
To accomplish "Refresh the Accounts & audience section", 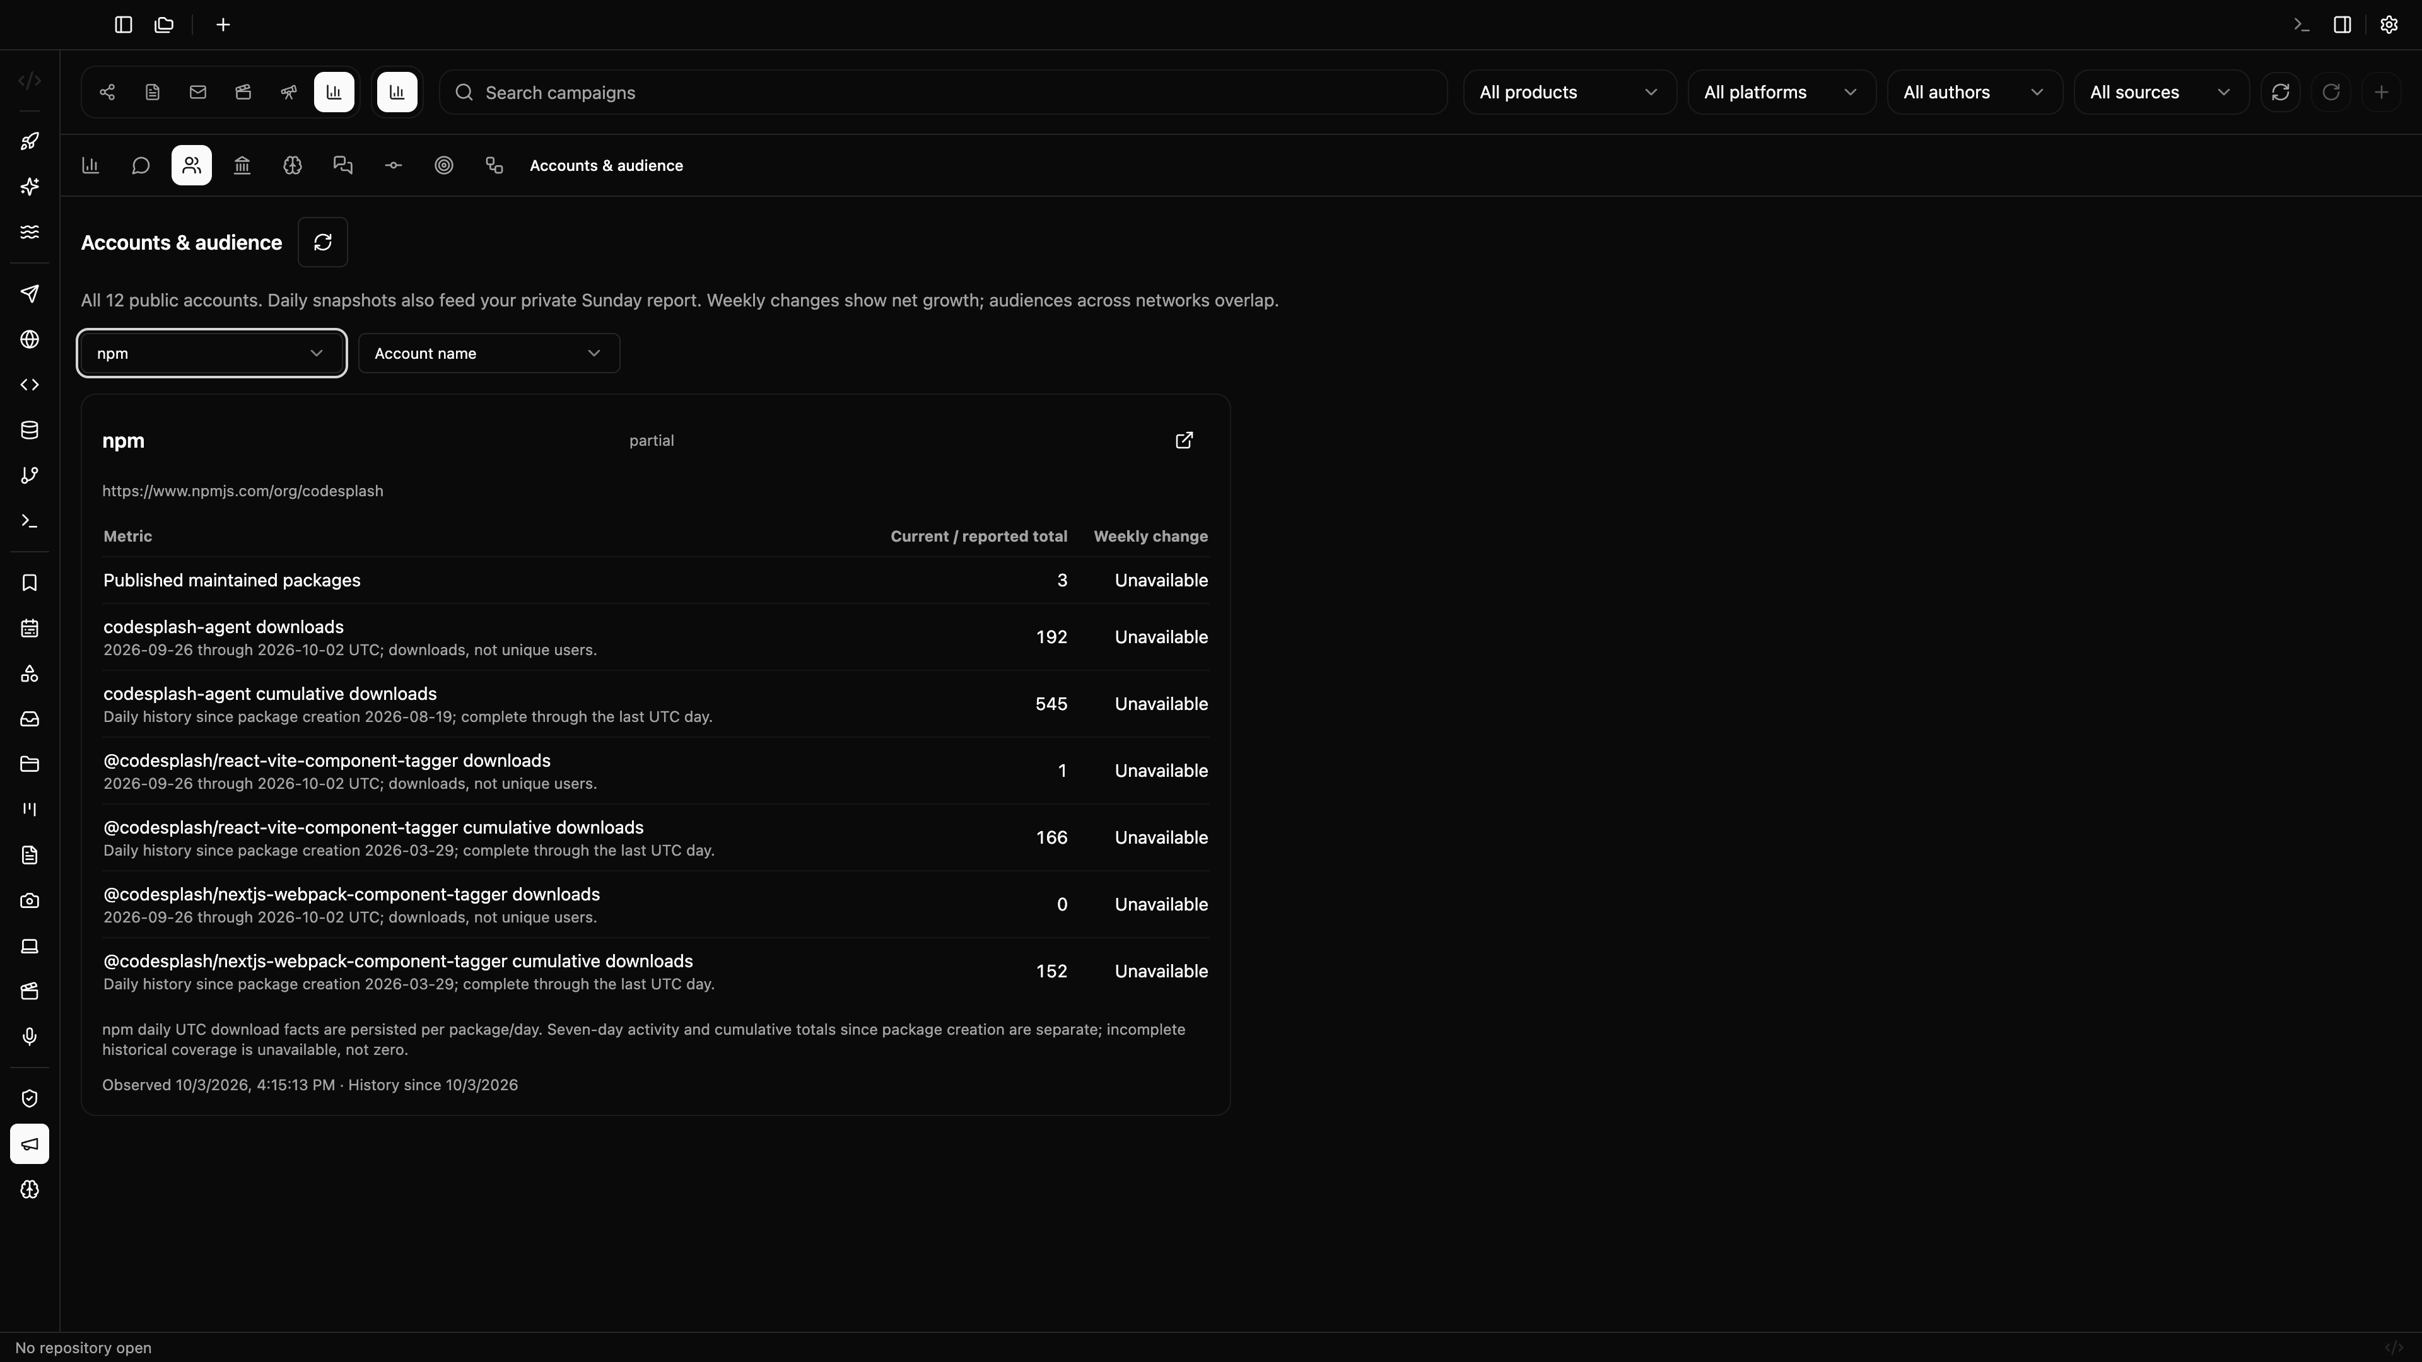I will [322, 243].
